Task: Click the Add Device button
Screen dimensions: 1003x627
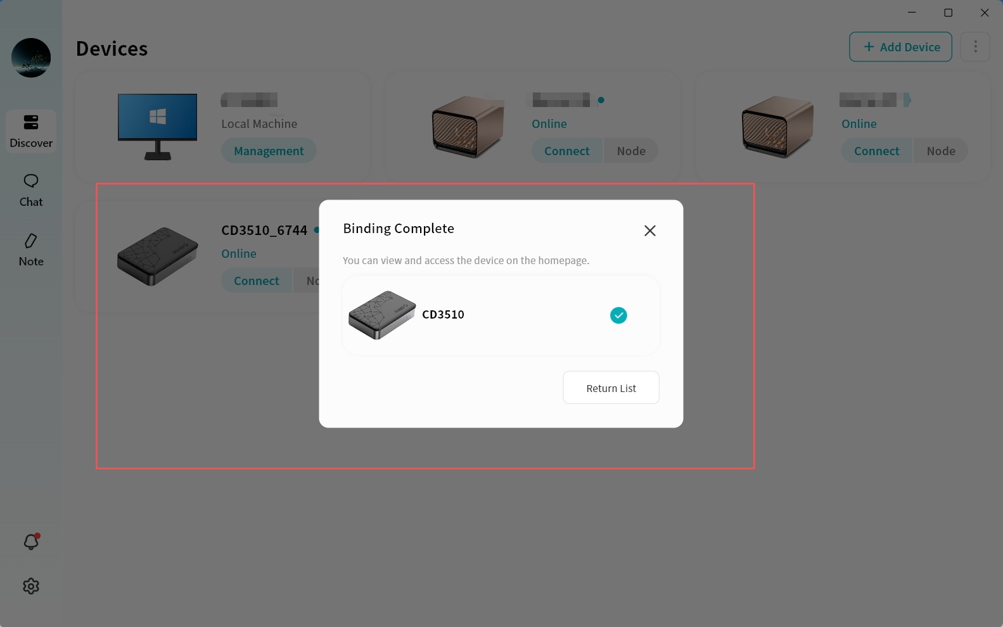Action: point(900,47)
